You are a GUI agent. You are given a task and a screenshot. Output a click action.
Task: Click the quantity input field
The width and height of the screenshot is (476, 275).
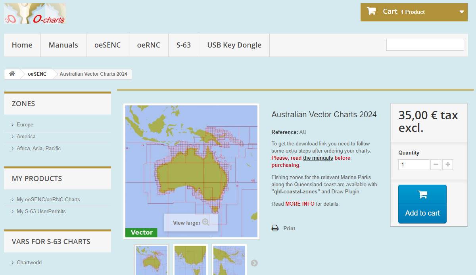(413, 164)
